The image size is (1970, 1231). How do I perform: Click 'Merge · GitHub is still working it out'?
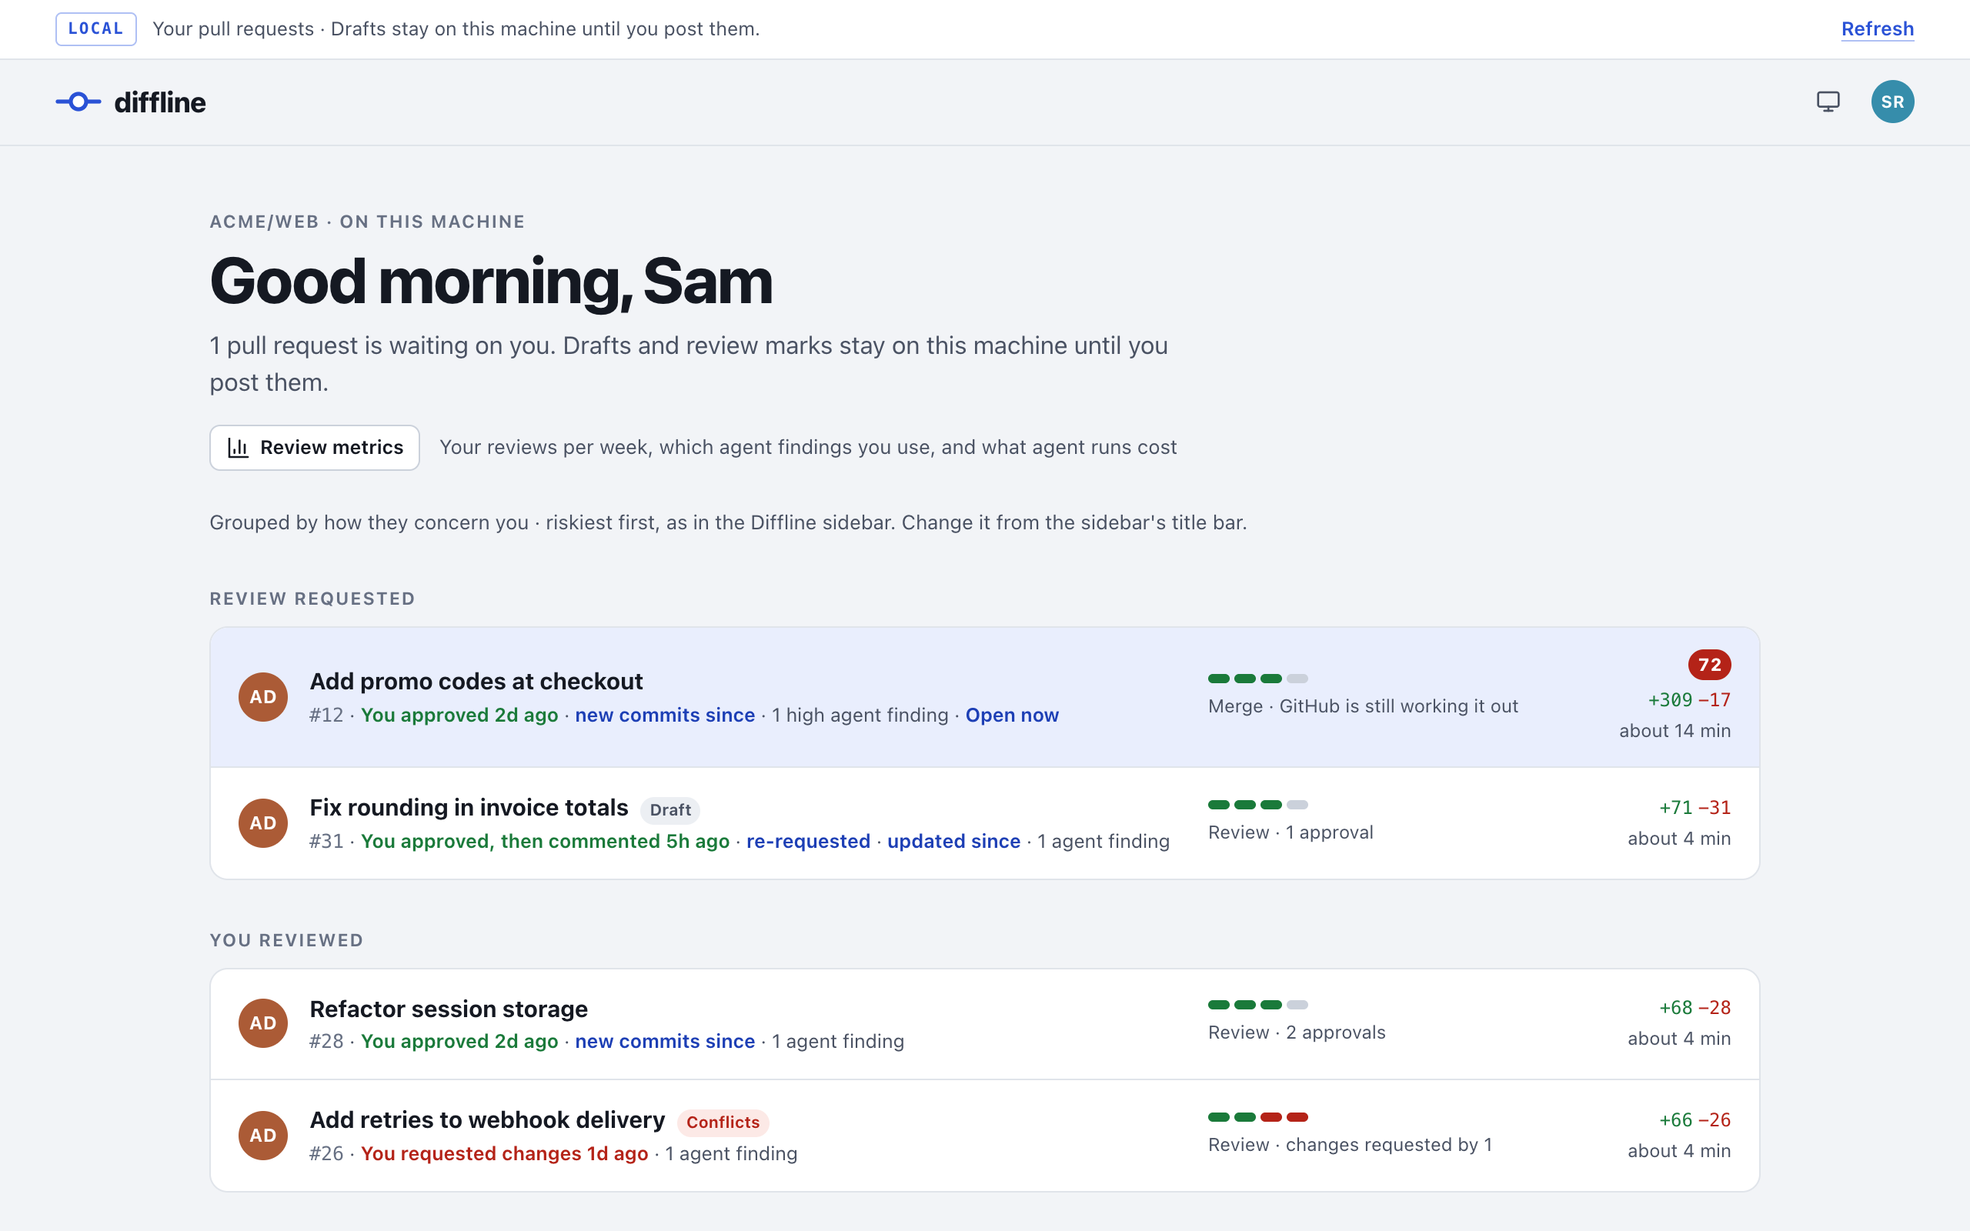1363,706
